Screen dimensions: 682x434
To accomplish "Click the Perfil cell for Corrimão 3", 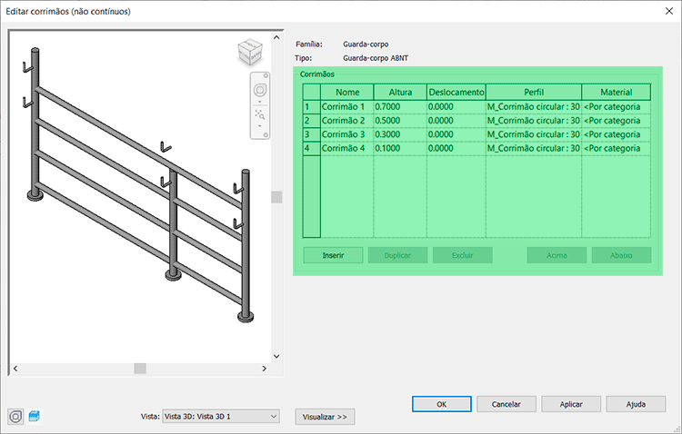I will coord(533,133).
